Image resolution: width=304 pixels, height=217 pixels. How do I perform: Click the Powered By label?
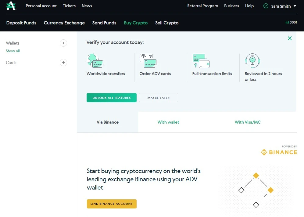point(289,146)
